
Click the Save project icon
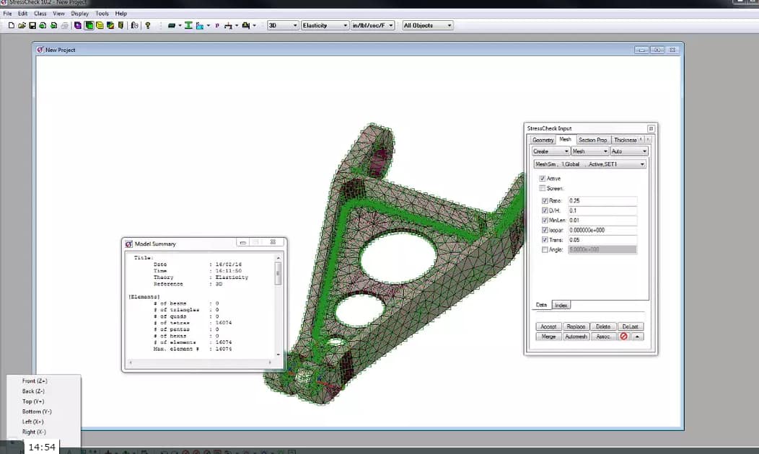pyautogui.click(x=32, y=25)
